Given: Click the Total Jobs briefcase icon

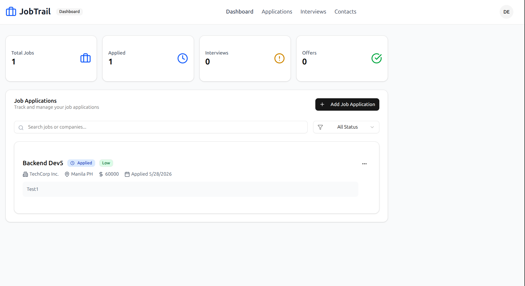Looking at the screenshot, I should 86,58.
